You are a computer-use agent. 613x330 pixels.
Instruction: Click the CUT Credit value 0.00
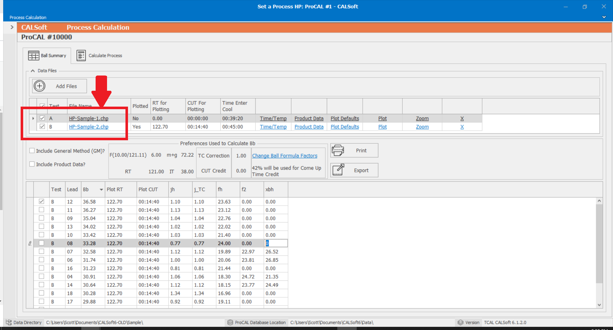coord(241,171)
